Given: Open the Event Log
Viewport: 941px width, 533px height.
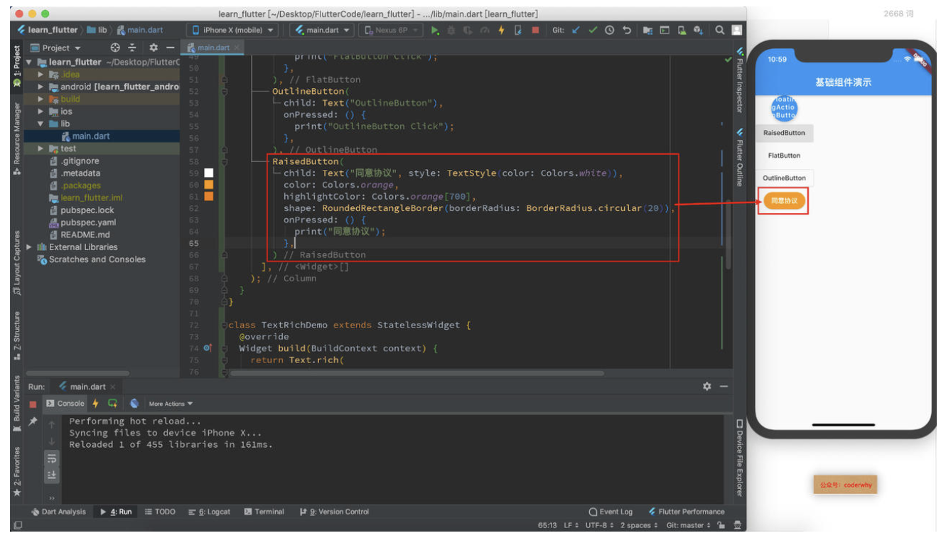Looking at the screenshot, I should coord(611,512).
